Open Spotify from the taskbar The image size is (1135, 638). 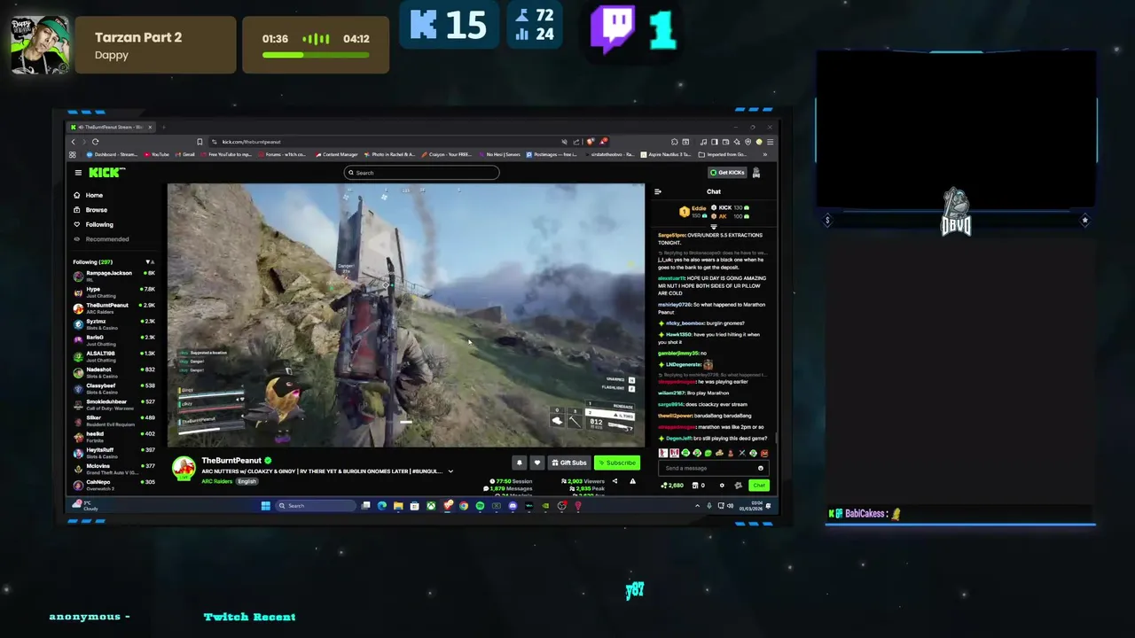pos(480,506)
